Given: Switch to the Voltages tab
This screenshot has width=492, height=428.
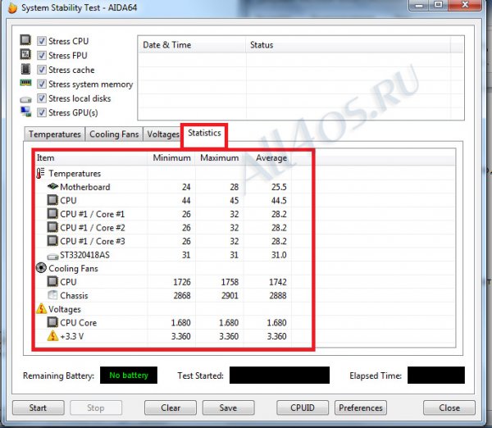Looking at the screenshot, I should click(x=163, y=134).
